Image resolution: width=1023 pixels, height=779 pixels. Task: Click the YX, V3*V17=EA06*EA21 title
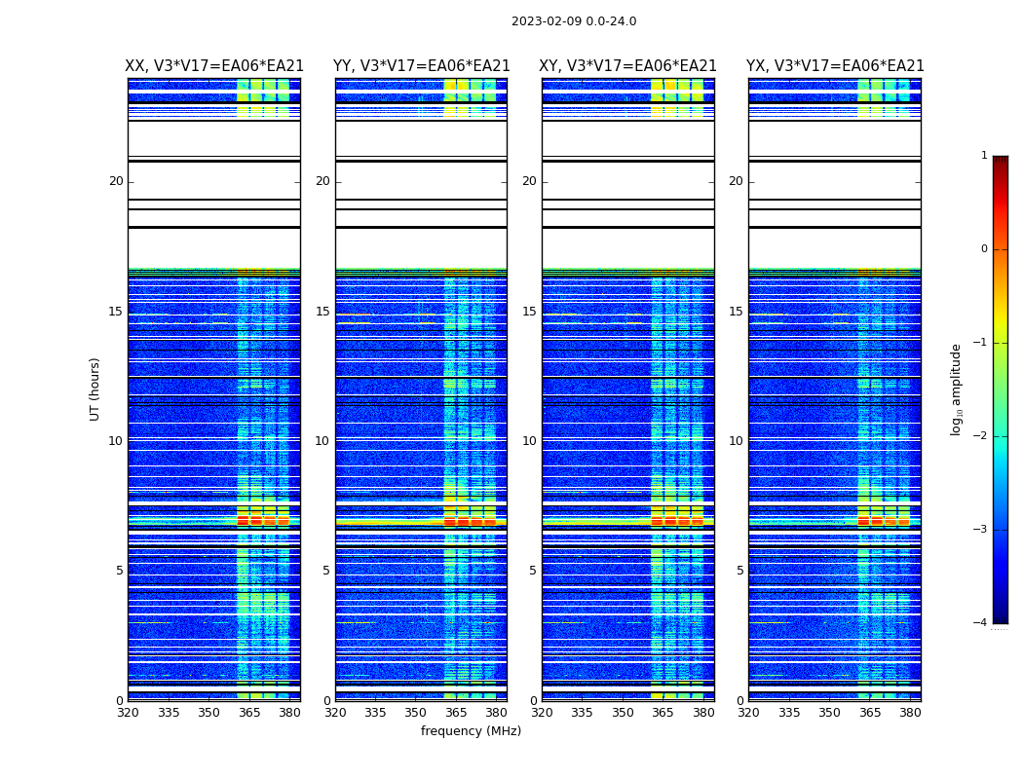tap(835, 66)
